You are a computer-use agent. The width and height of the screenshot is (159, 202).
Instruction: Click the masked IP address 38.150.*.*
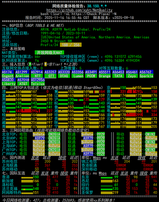[97, 6]
